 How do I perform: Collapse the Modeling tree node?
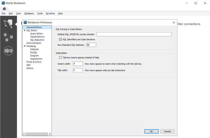[x=25, y=46]
